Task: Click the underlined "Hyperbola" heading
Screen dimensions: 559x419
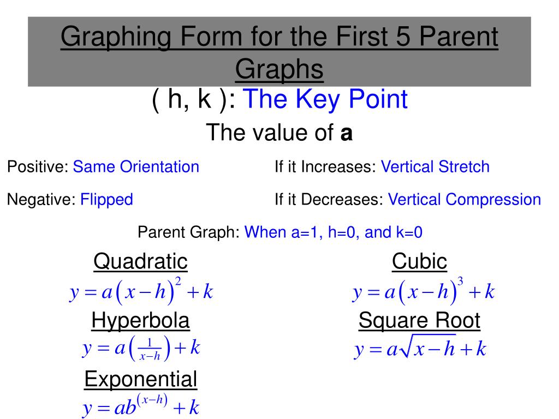Action: pyautogui.click(x=140, y=320)
